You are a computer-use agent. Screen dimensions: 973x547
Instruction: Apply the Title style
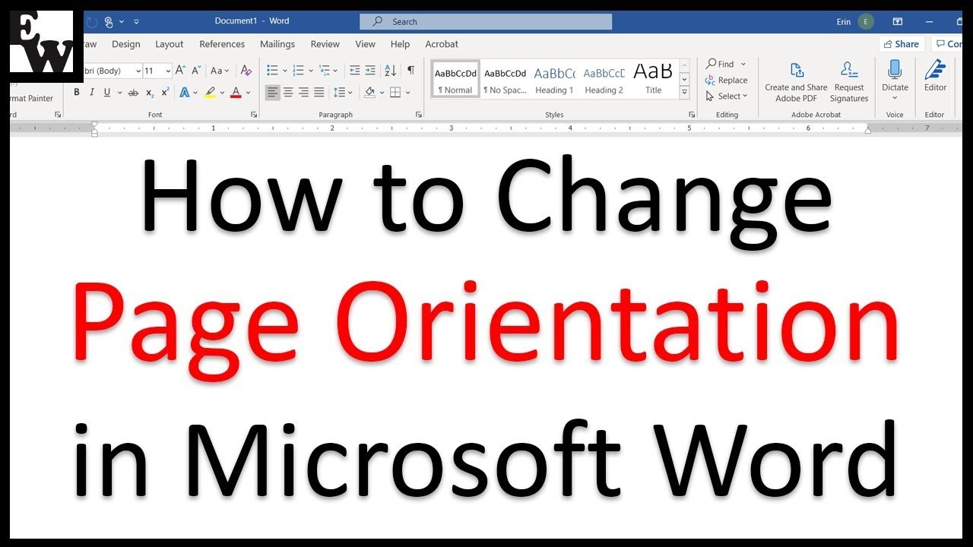pos(654,79)
